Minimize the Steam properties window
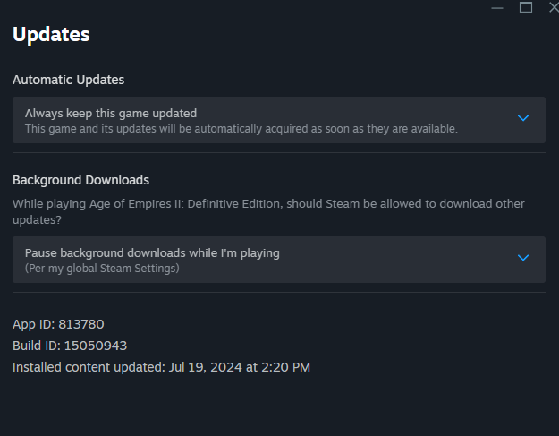 497,7
